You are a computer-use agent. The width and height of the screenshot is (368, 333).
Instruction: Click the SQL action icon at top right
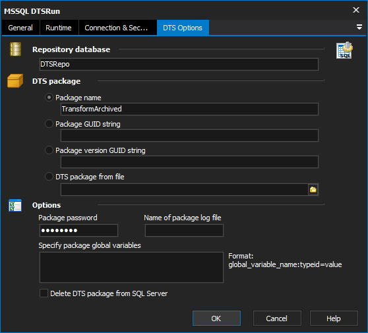tap(344, 50)
